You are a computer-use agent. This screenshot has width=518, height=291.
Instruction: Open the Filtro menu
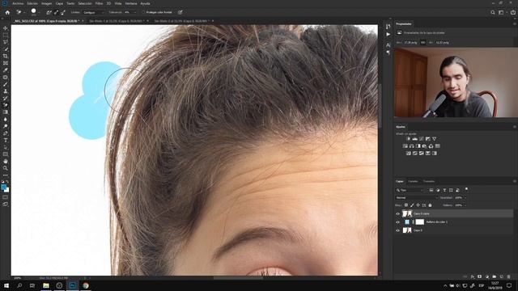point(99,3)
